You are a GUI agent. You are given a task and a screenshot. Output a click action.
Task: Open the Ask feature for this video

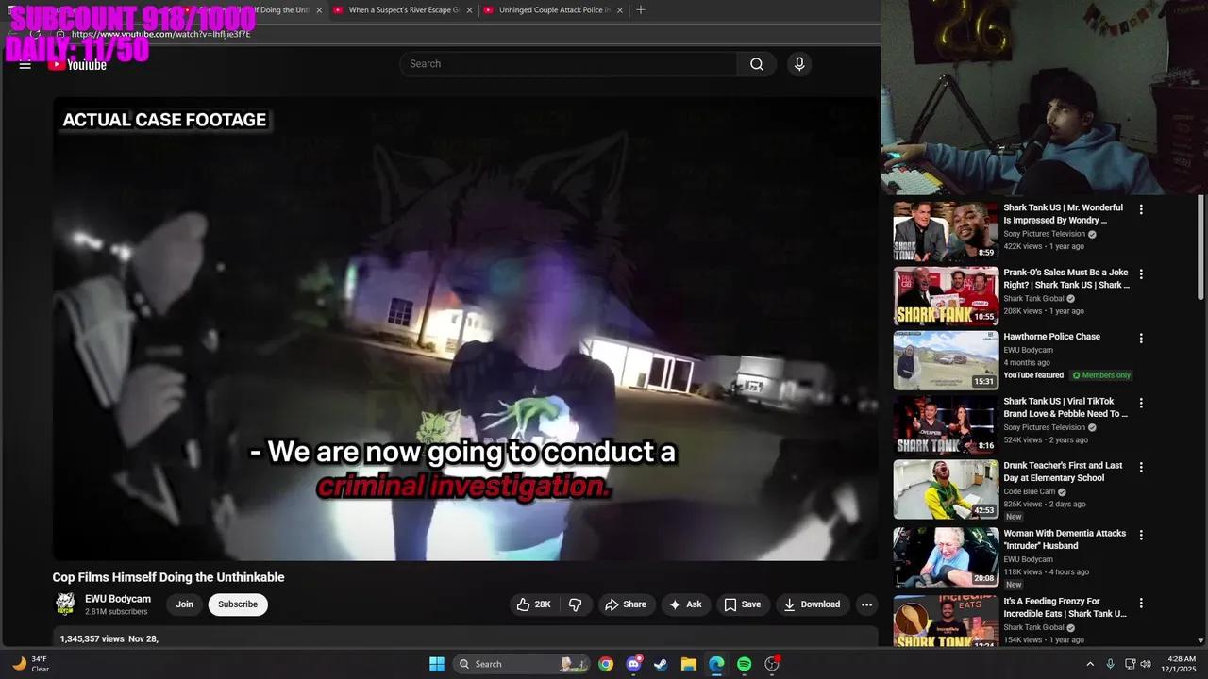click(x=686, y=604)
